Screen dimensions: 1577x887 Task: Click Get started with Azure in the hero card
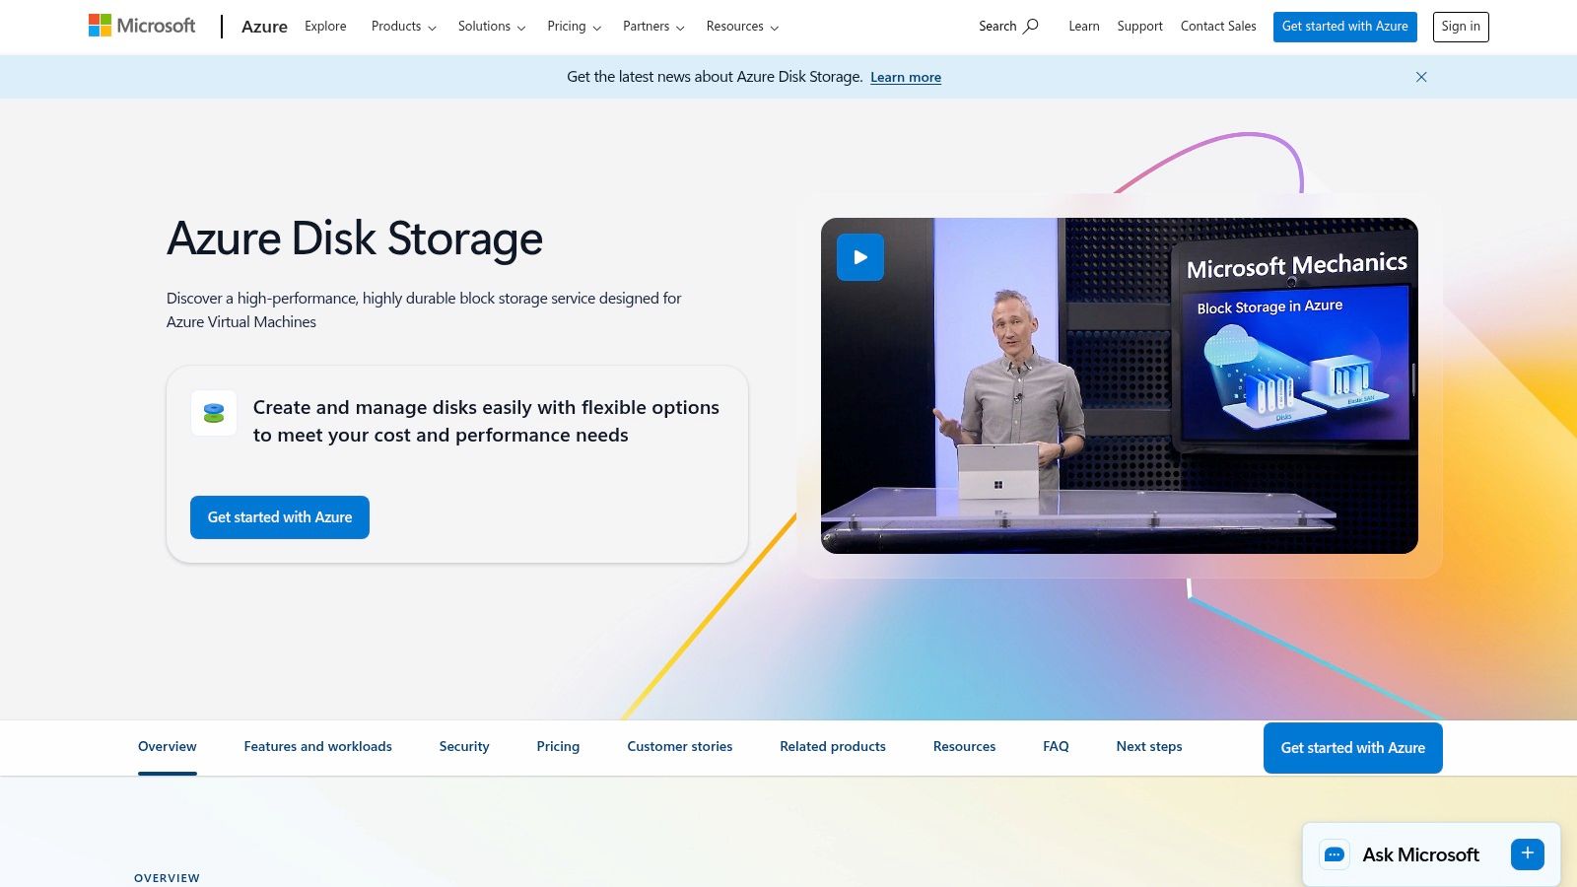[279, 516]
